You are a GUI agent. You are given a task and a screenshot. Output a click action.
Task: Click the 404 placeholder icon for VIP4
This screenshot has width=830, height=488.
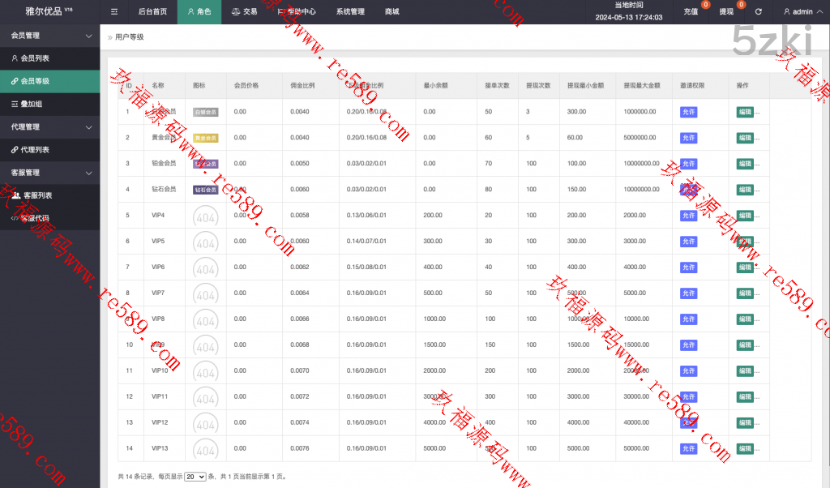(x=205, y=216)
